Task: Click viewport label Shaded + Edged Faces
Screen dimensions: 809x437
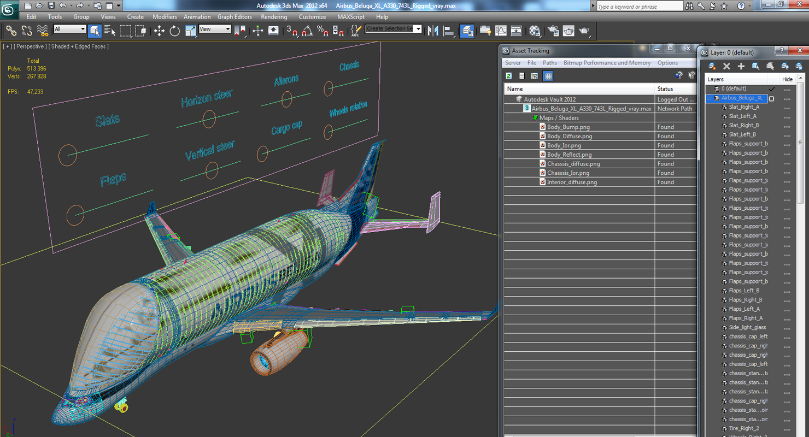Action: [x=79, y=46]
